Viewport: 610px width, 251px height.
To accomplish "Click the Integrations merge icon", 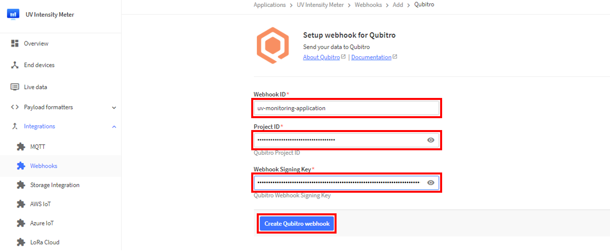I will point(15,126).
